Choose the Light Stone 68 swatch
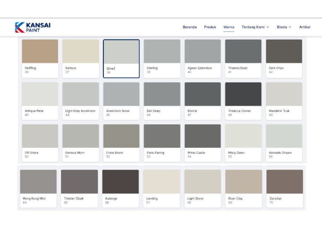This screenshot has width=322, height=228. pos(203,189)
